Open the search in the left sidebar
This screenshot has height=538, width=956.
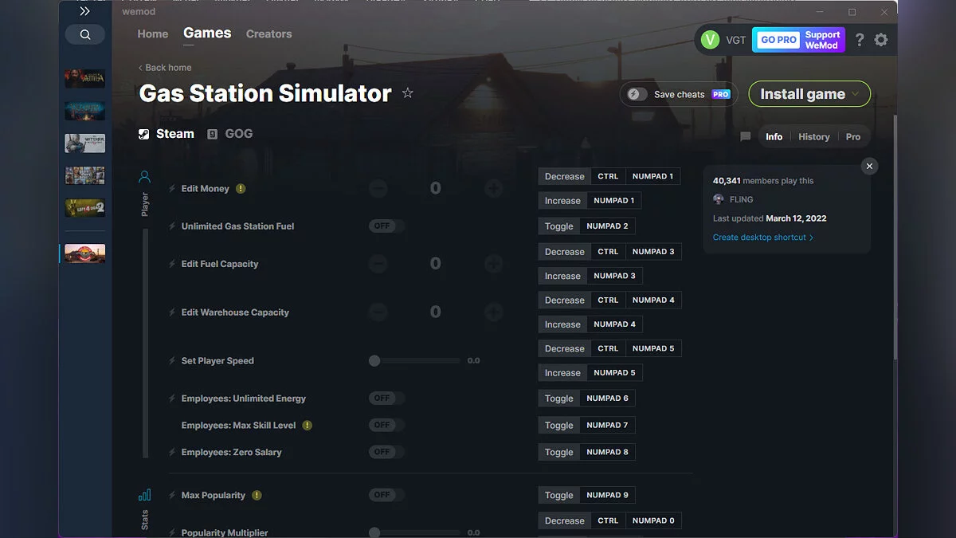click(x=84, y=34)
